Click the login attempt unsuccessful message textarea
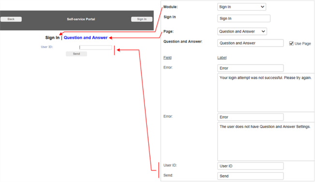 [x=266, y=93]
